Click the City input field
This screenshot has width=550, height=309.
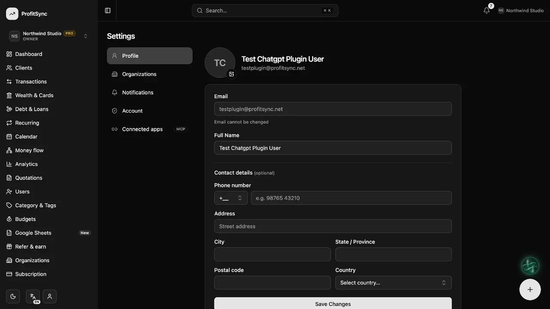[272, 254]
